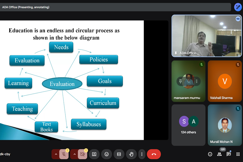
Task: Open meeting details info icon
Action: pos(210,154)
